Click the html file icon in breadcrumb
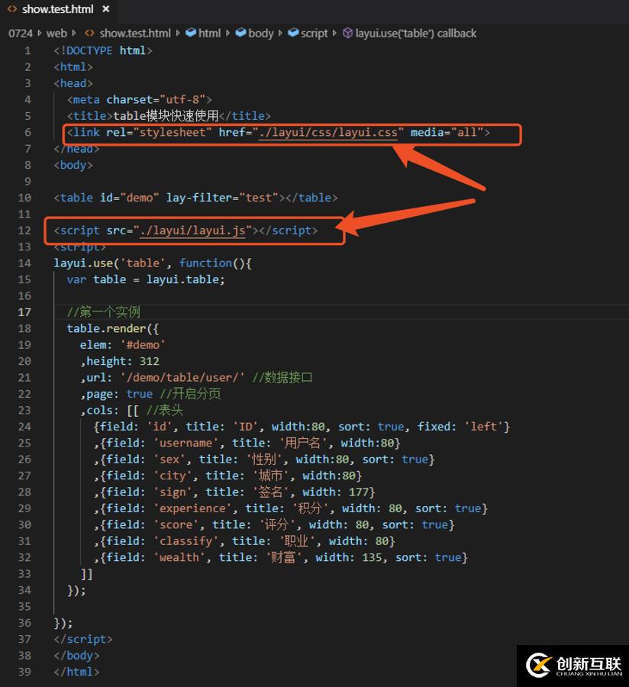 coord(89,34)
